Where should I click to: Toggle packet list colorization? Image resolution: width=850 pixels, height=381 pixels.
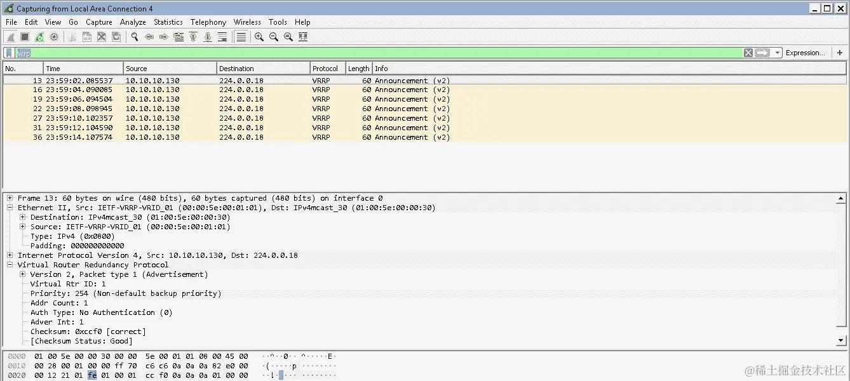241,37
